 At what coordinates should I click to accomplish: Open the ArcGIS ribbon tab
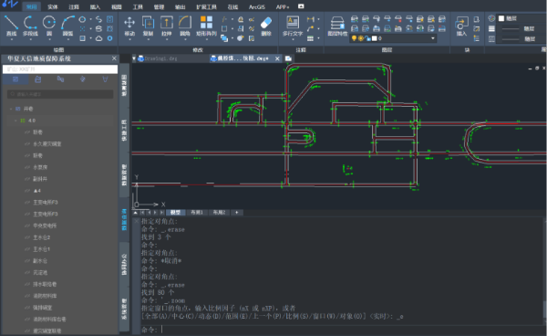tap(257, 7)
